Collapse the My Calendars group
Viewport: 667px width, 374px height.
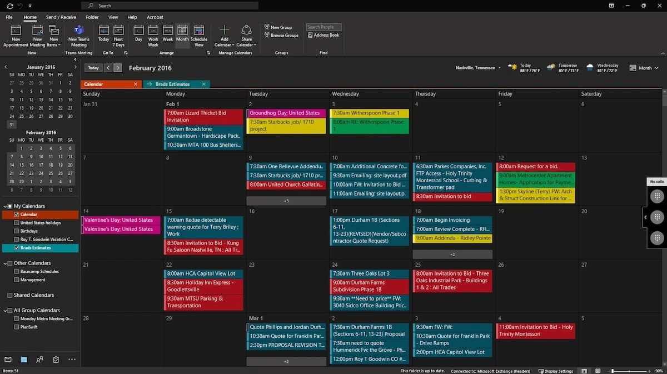(x=4, y=206)
